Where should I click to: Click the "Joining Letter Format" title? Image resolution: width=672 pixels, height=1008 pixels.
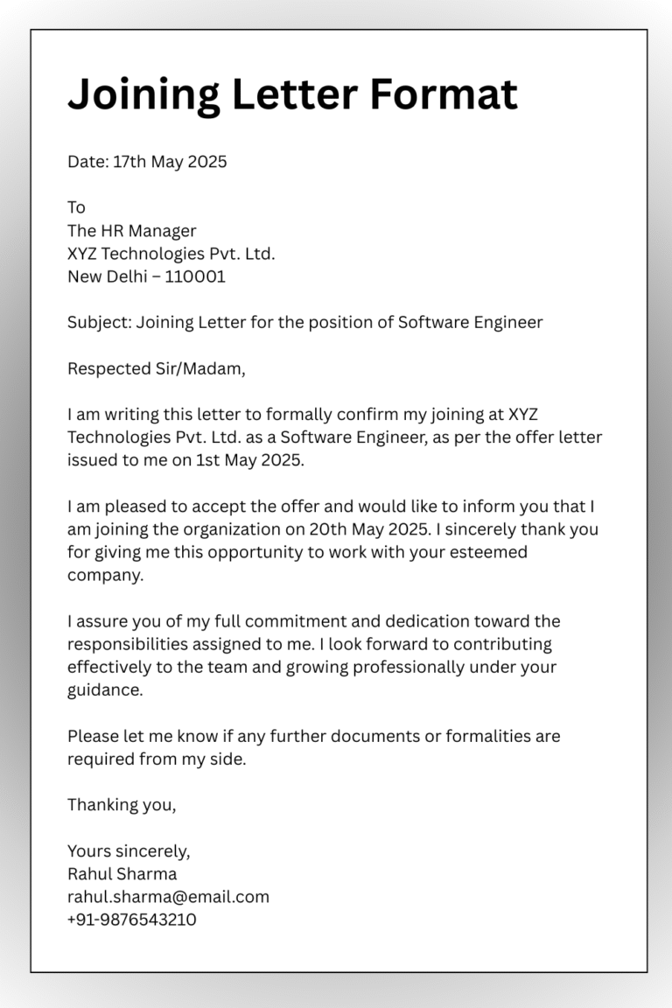292,94
